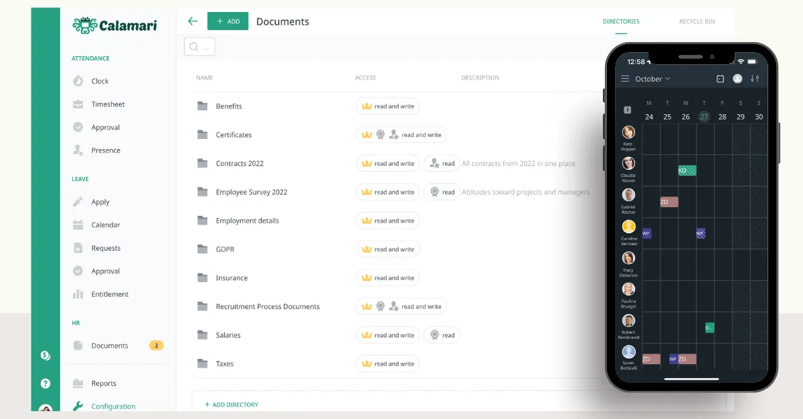Open help via the question mark icon
Viewport: 803px width, 419px height.
46,383
